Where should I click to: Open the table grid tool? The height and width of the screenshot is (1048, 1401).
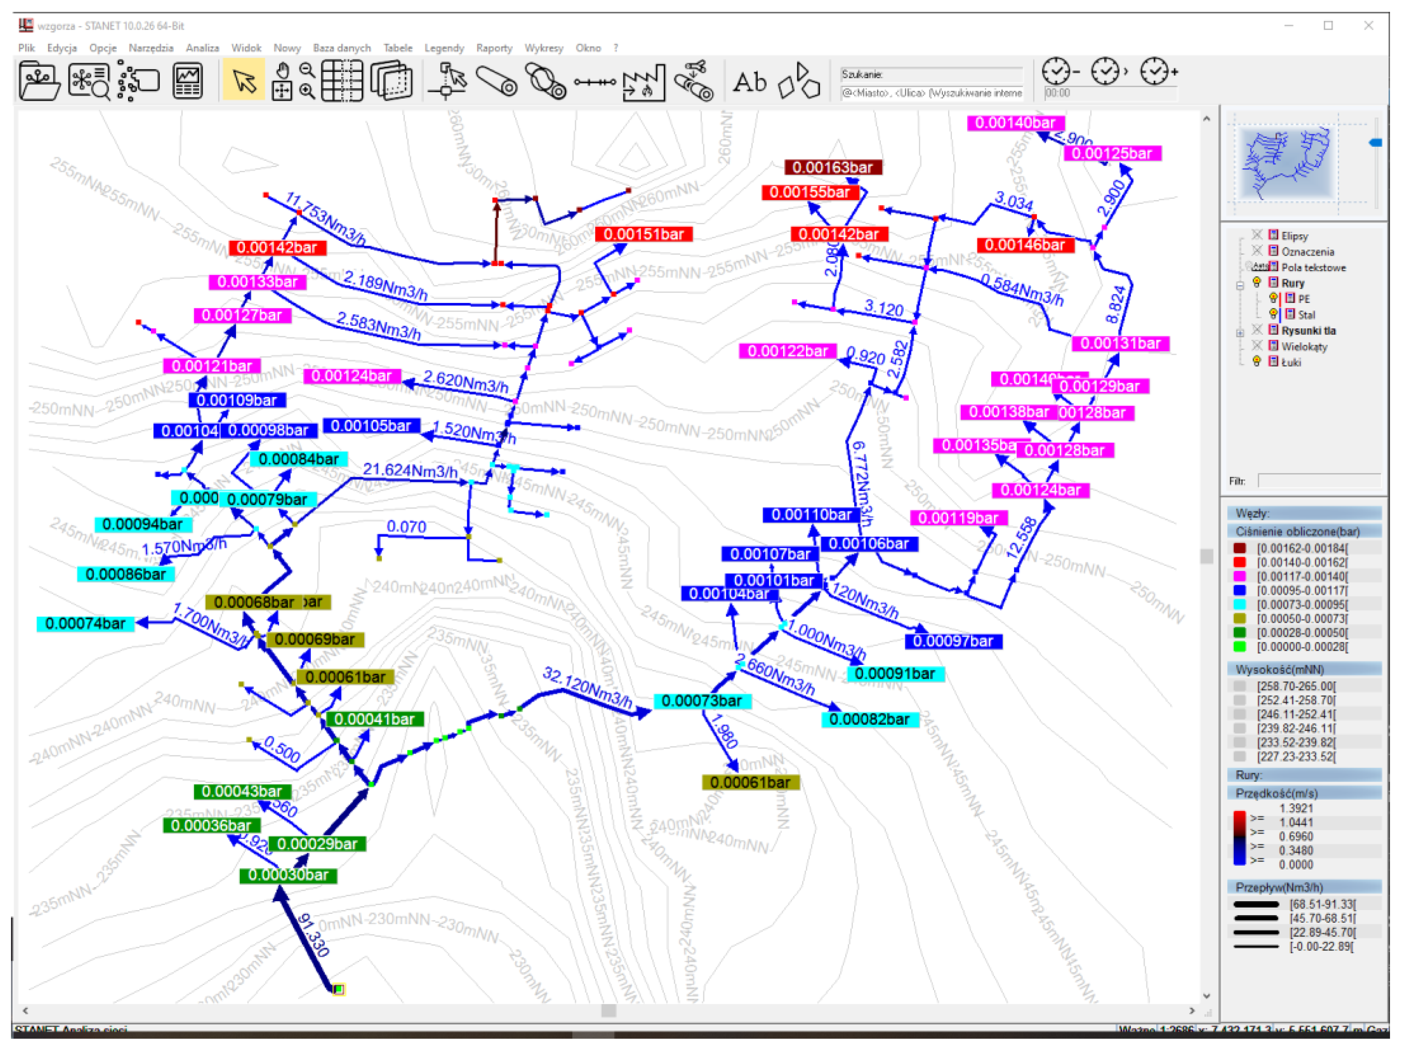(x=342, y=81)
